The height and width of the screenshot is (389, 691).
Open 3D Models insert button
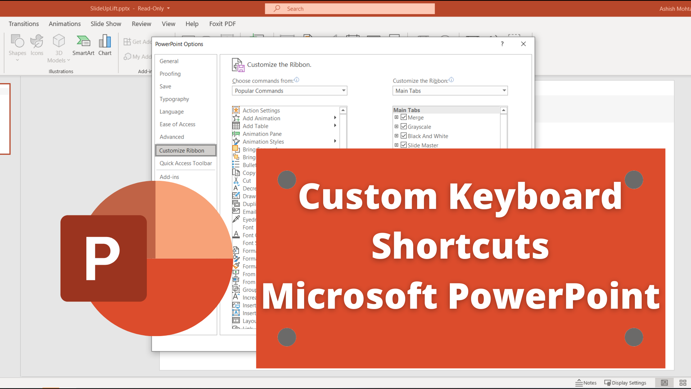(59, 48)
